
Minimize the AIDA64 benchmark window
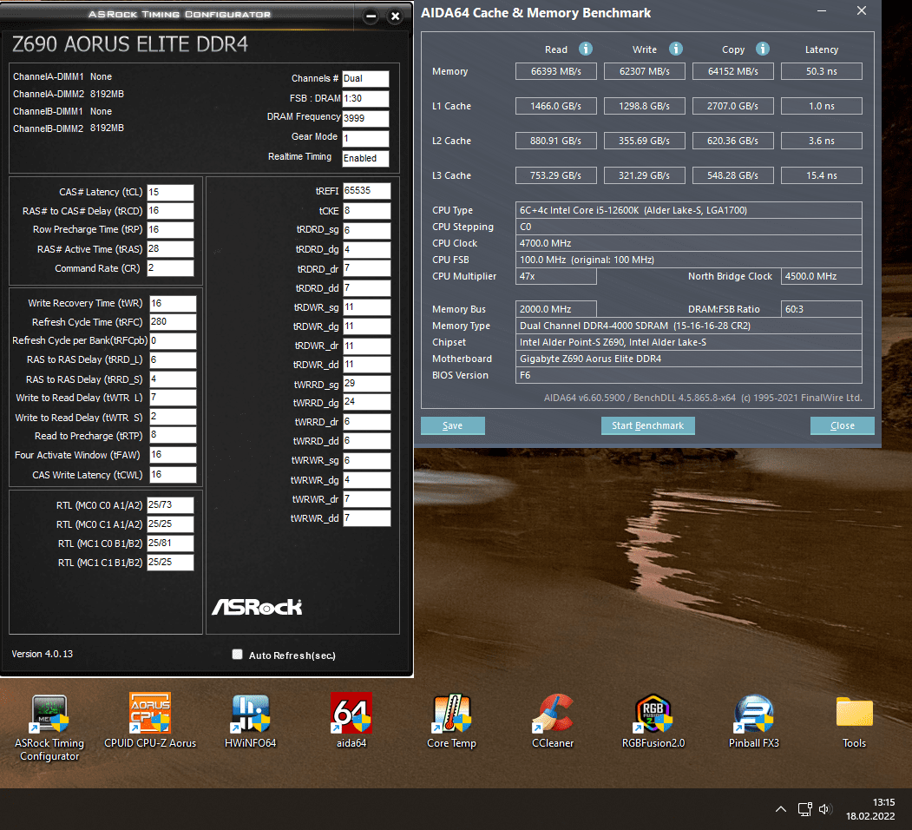(x=821, y=10)
